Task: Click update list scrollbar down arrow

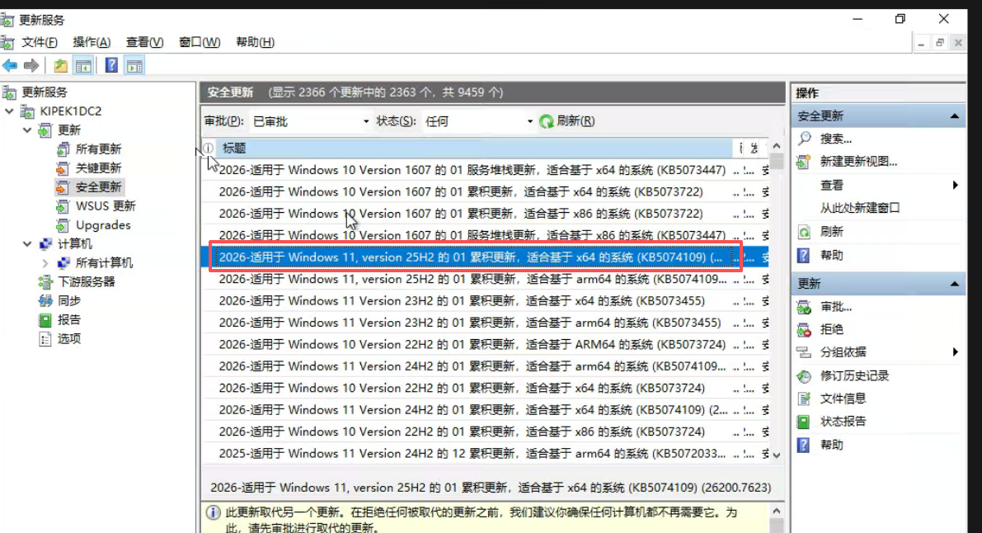Action: pos(777,455)
